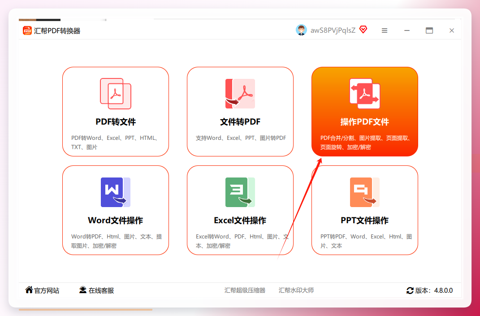Screen dimensions: 480x316
Task: Click the 汇帮PDF转换器 app logo icon
Action: (x=27, y=30)
